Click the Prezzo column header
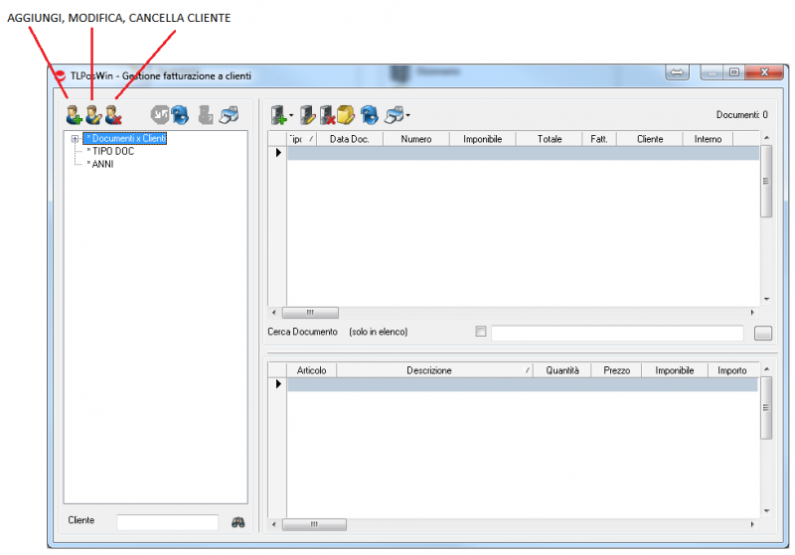This screenshot has height=555, width=795. click(616, 370)
